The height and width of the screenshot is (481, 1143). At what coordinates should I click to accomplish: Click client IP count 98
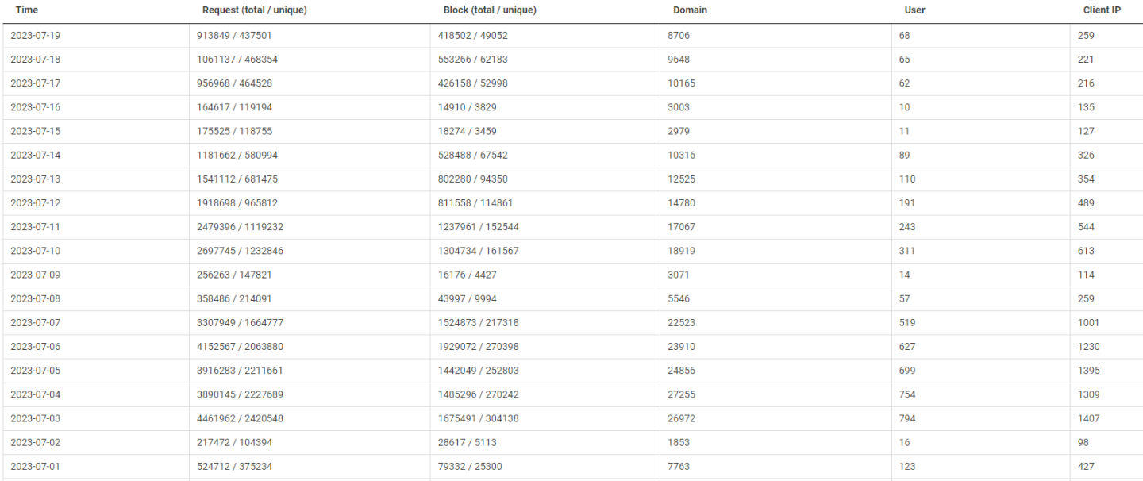[1083, 442]
